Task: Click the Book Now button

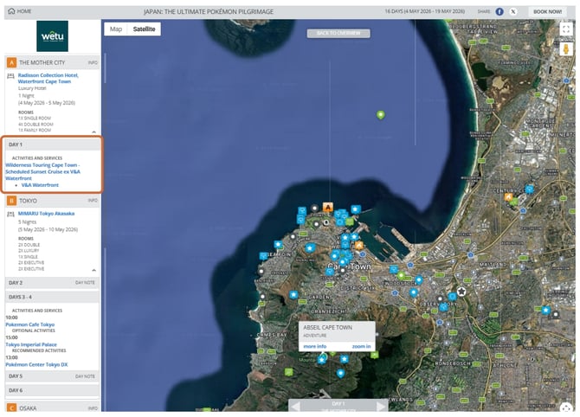Action: [547, 11]
